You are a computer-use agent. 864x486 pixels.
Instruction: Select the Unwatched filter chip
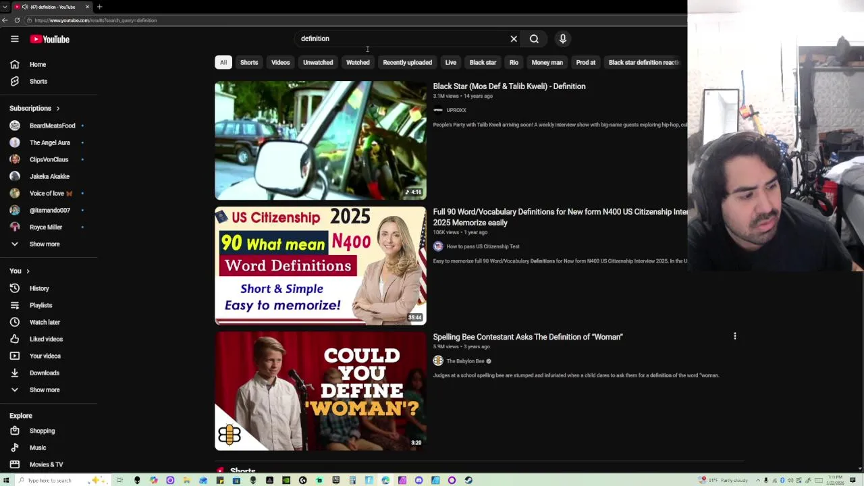click(x=318, y=62)
